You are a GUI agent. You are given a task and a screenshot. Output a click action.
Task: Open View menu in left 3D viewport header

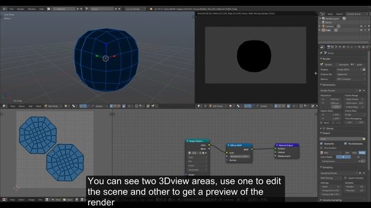pos(12,106)
